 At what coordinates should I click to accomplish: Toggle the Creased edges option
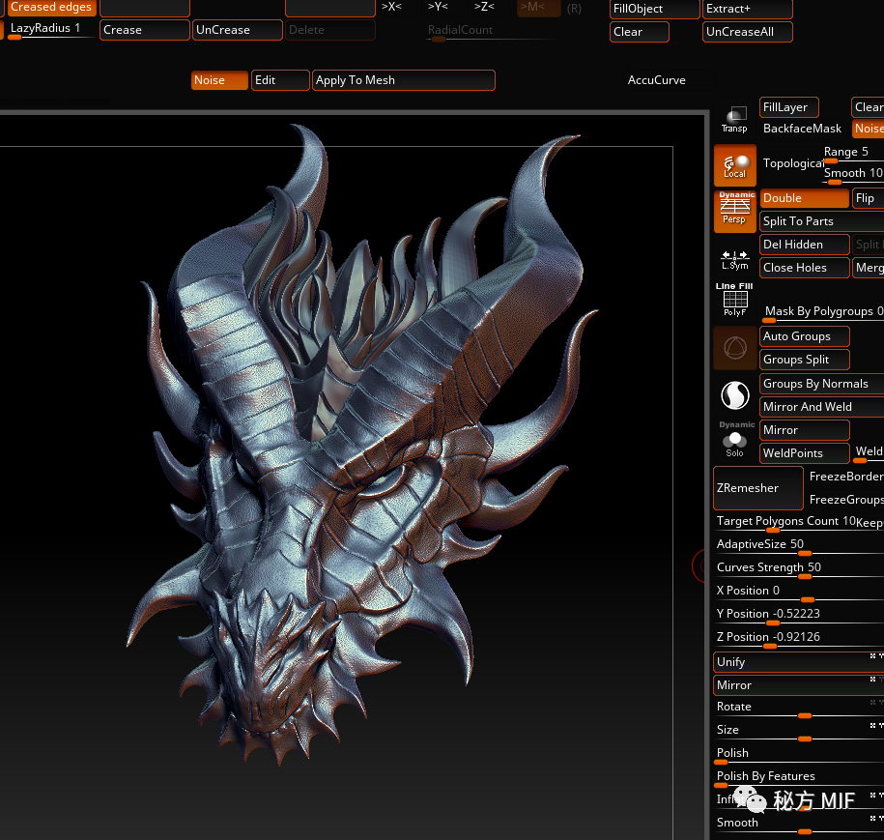coord(51,8)
